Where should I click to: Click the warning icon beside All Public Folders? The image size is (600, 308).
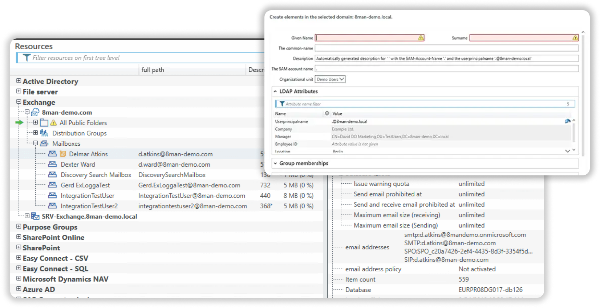(53, 122)
